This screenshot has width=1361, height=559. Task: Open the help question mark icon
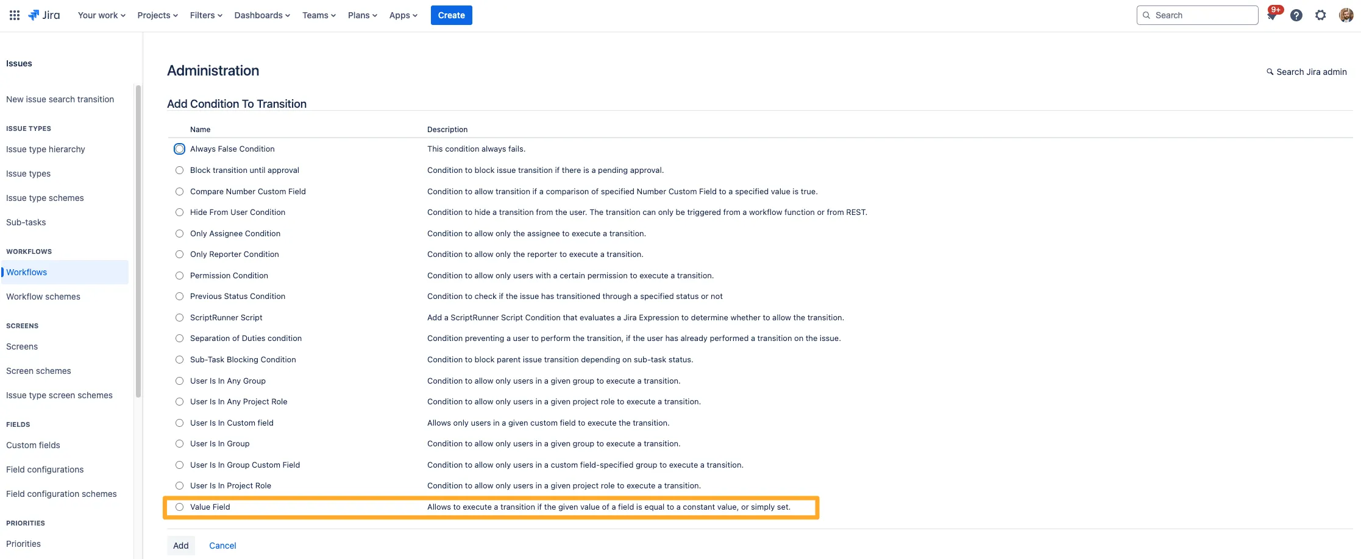[1296, 15]
